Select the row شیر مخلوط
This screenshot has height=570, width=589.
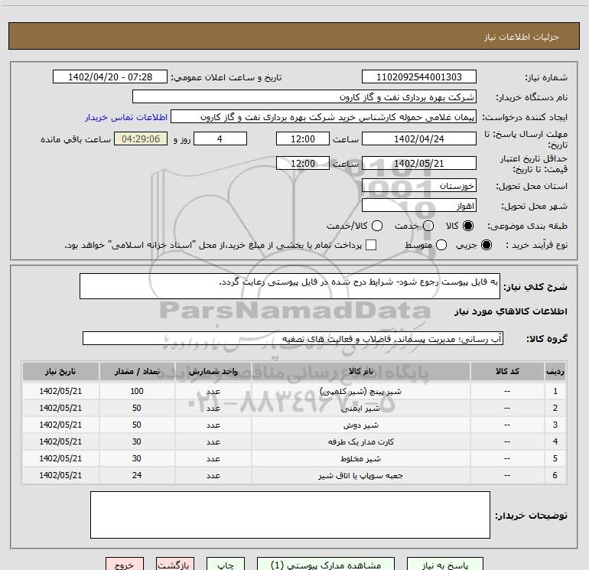pos(294,458)
